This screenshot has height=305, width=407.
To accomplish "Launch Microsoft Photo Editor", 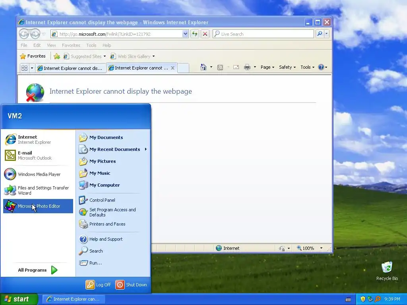I will click(38, 206).
